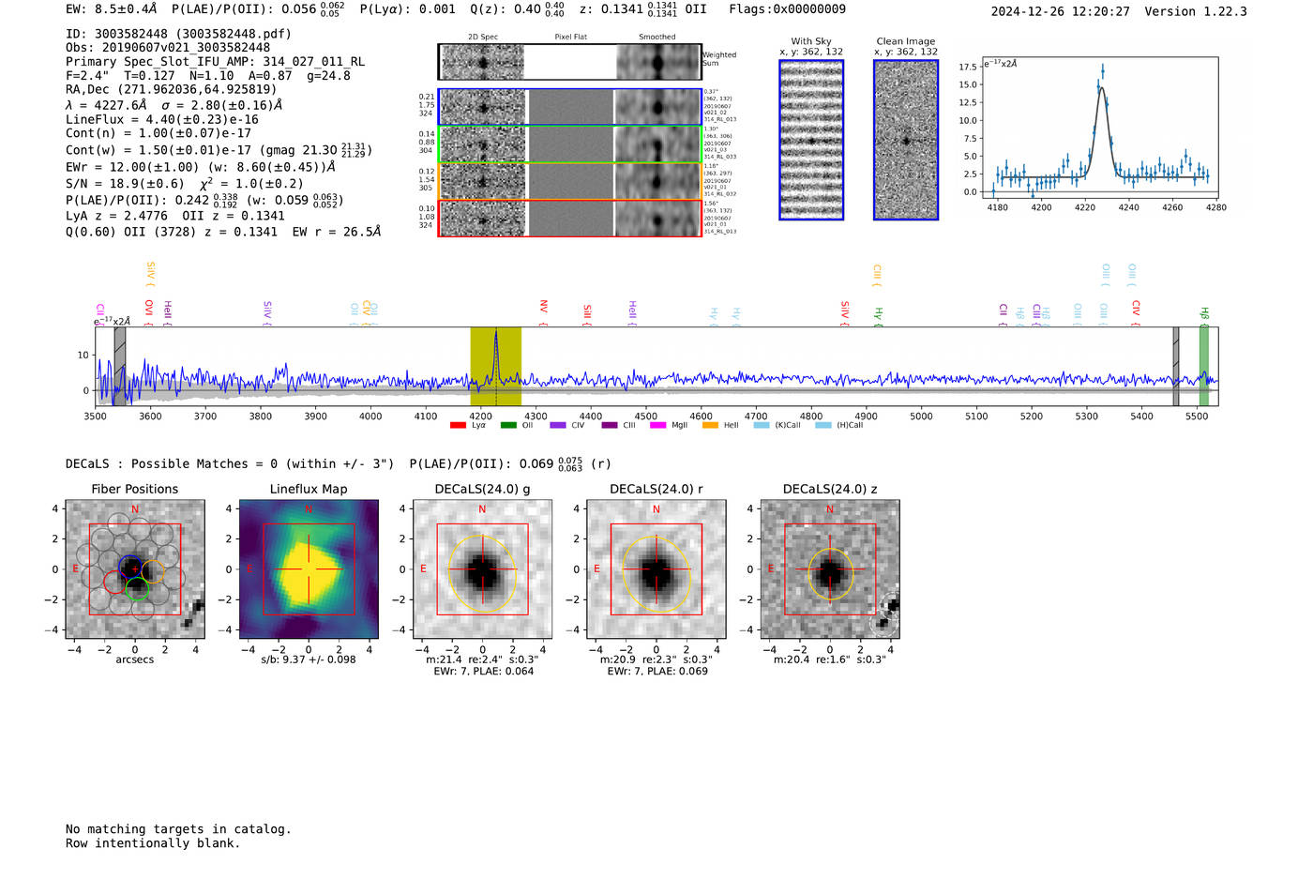Viewport: 1313px width, 894px height.
Task: Select the red-bordered 2D fiber spectrum row
Action: [x=570, y=218]
